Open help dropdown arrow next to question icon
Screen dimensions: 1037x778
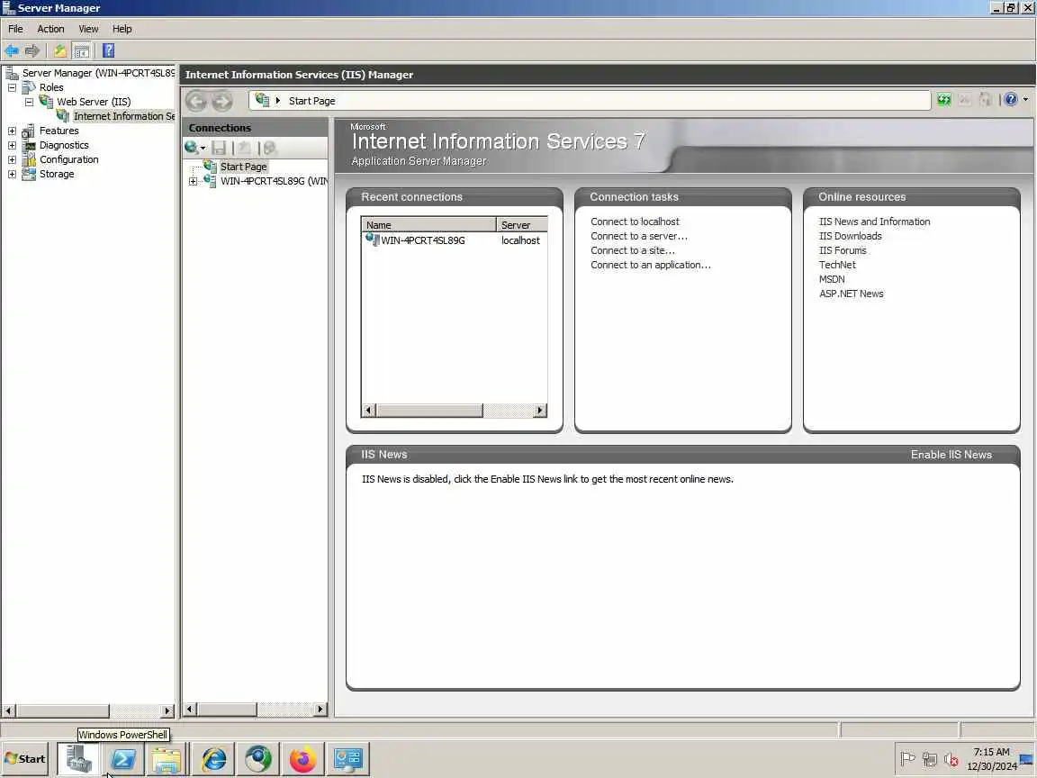coord(1025,100)
